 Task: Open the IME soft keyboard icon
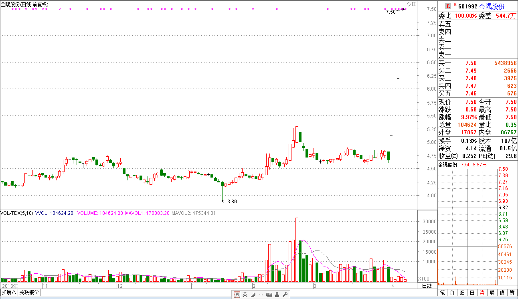click(269, 295)
